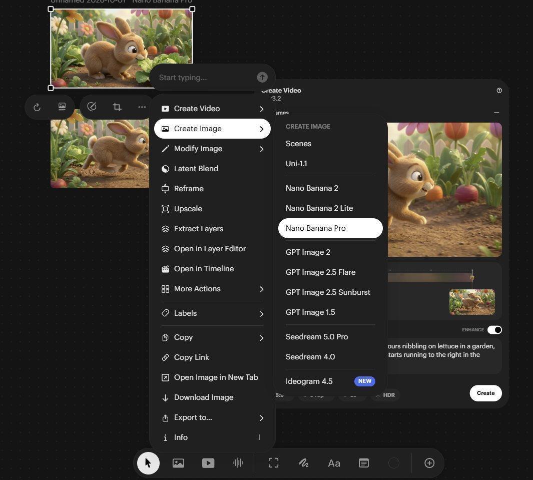Click the small bunny thumbnail in video panel
The width and height of the screenshot is (533, 480).
(472, 302)
